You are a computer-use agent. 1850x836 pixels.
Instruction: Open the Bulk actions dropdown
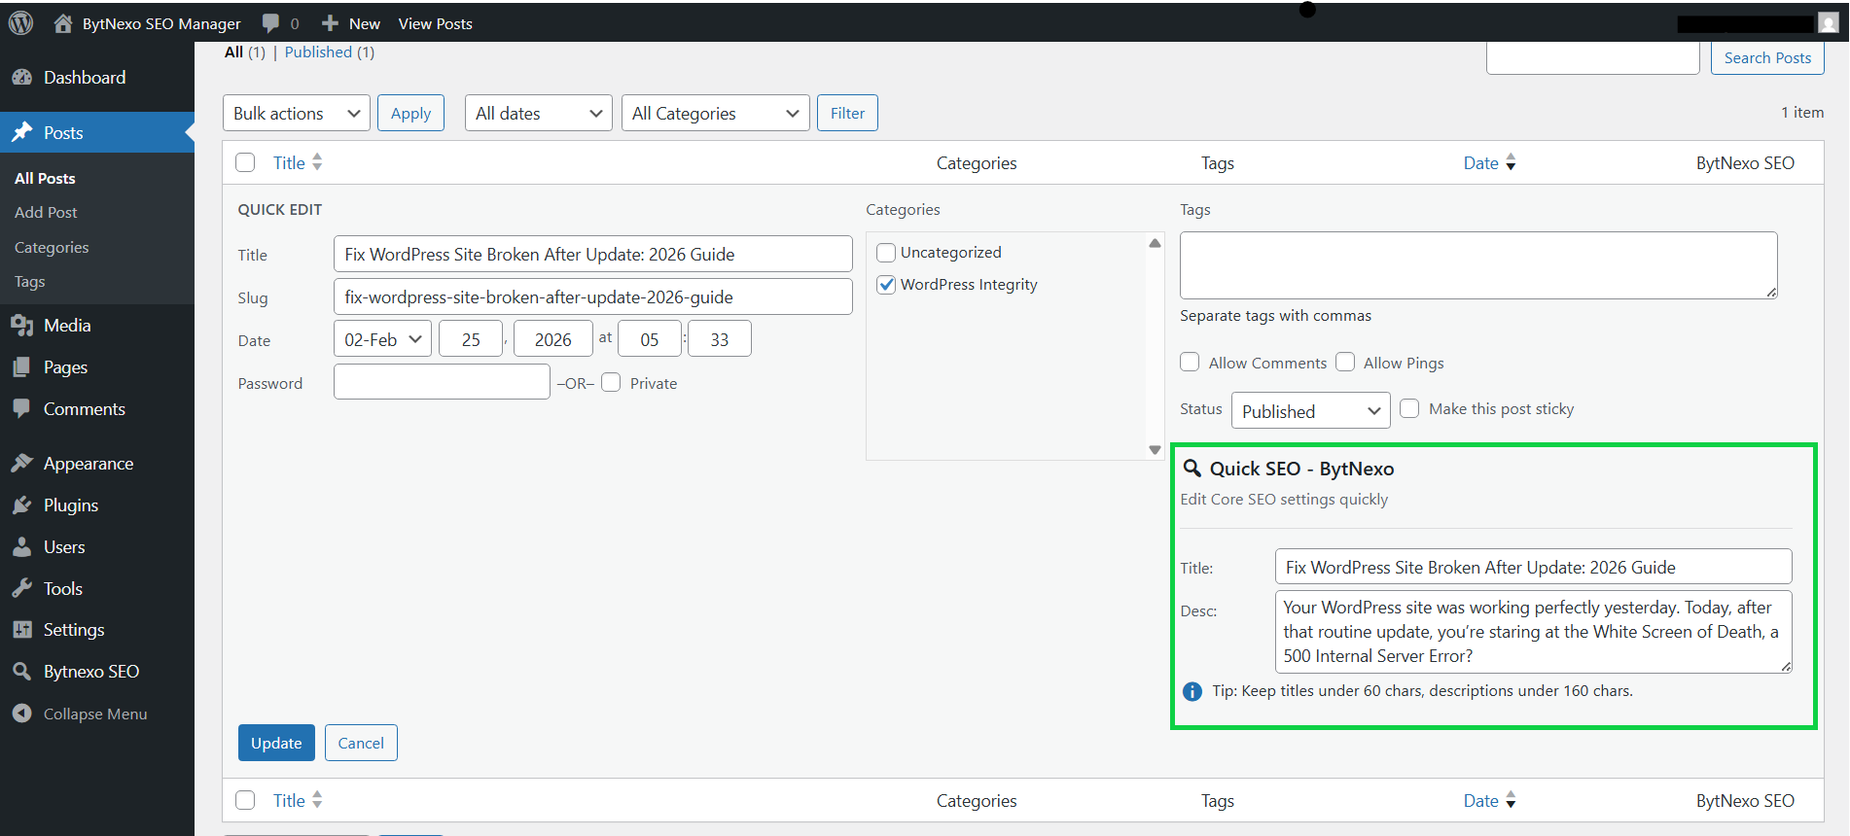click(x=296, y=114)
